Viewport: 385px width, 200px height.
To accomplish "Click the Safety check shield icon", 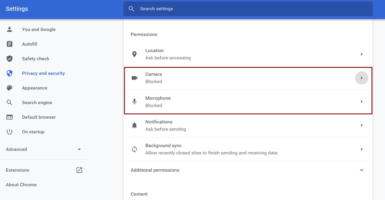I will [10, 58].
